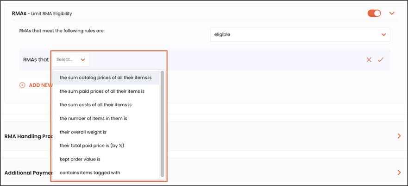Screen dimensions: 408x186
Task: Choose 'the sum catalog prices of all their items is'
Action: click(x=106, y=77)
